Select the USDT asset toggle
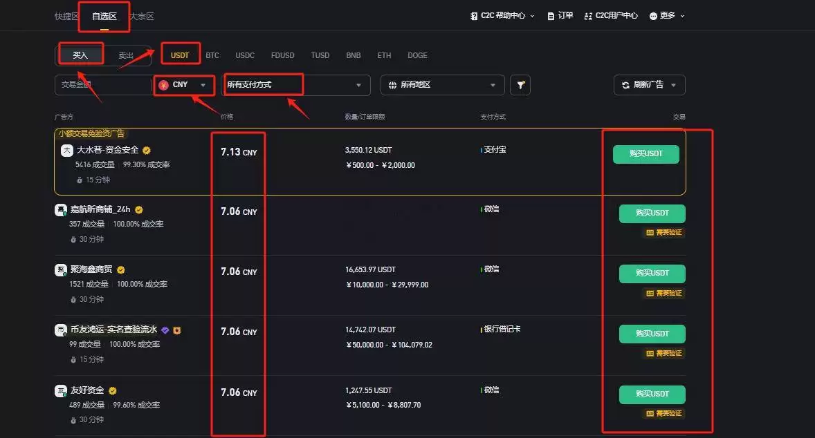The width and height of the screenshot is (815, 438). (x=180, y=55)
